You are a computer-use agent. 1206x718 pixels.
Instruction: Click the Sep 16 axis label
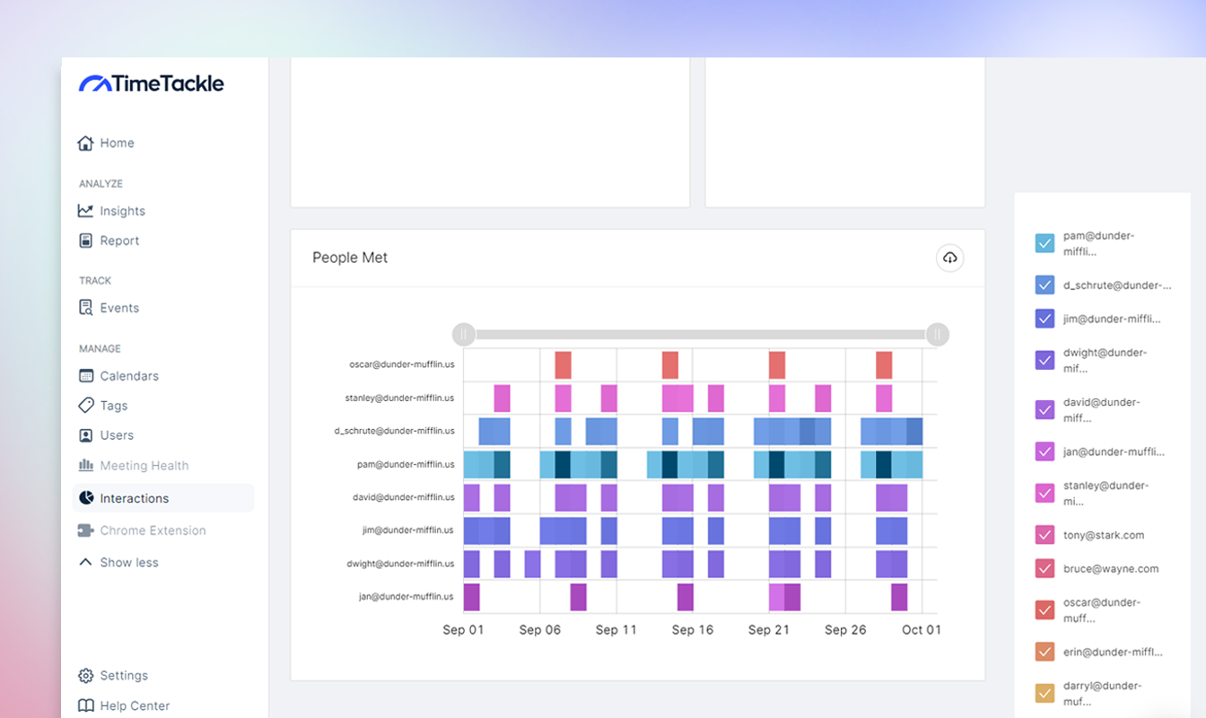(x=693, y=630)
